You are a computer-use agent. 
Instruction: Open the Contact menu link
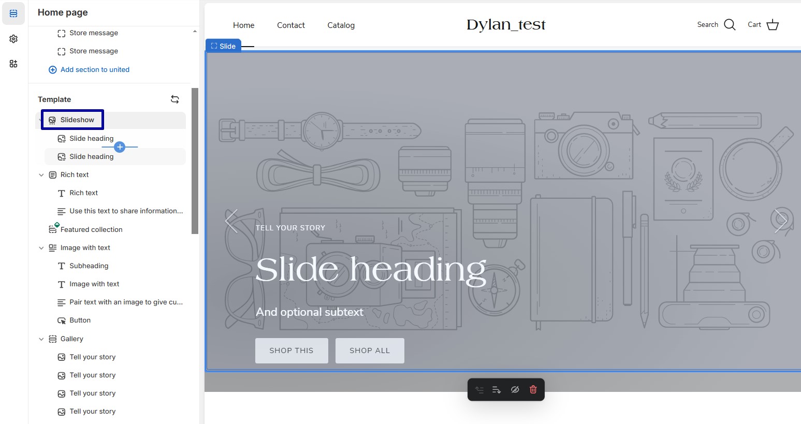coord(291,25)
